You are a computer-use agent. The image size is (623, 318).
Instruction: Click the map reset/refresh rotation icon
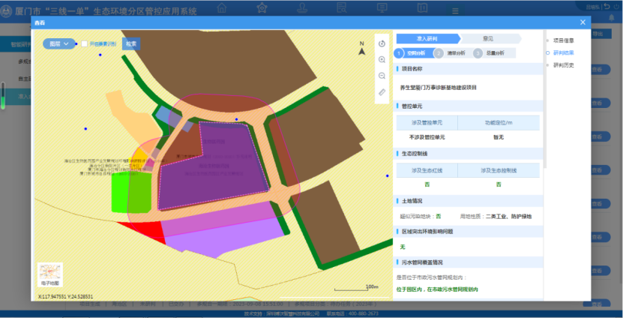pos(382,44)
